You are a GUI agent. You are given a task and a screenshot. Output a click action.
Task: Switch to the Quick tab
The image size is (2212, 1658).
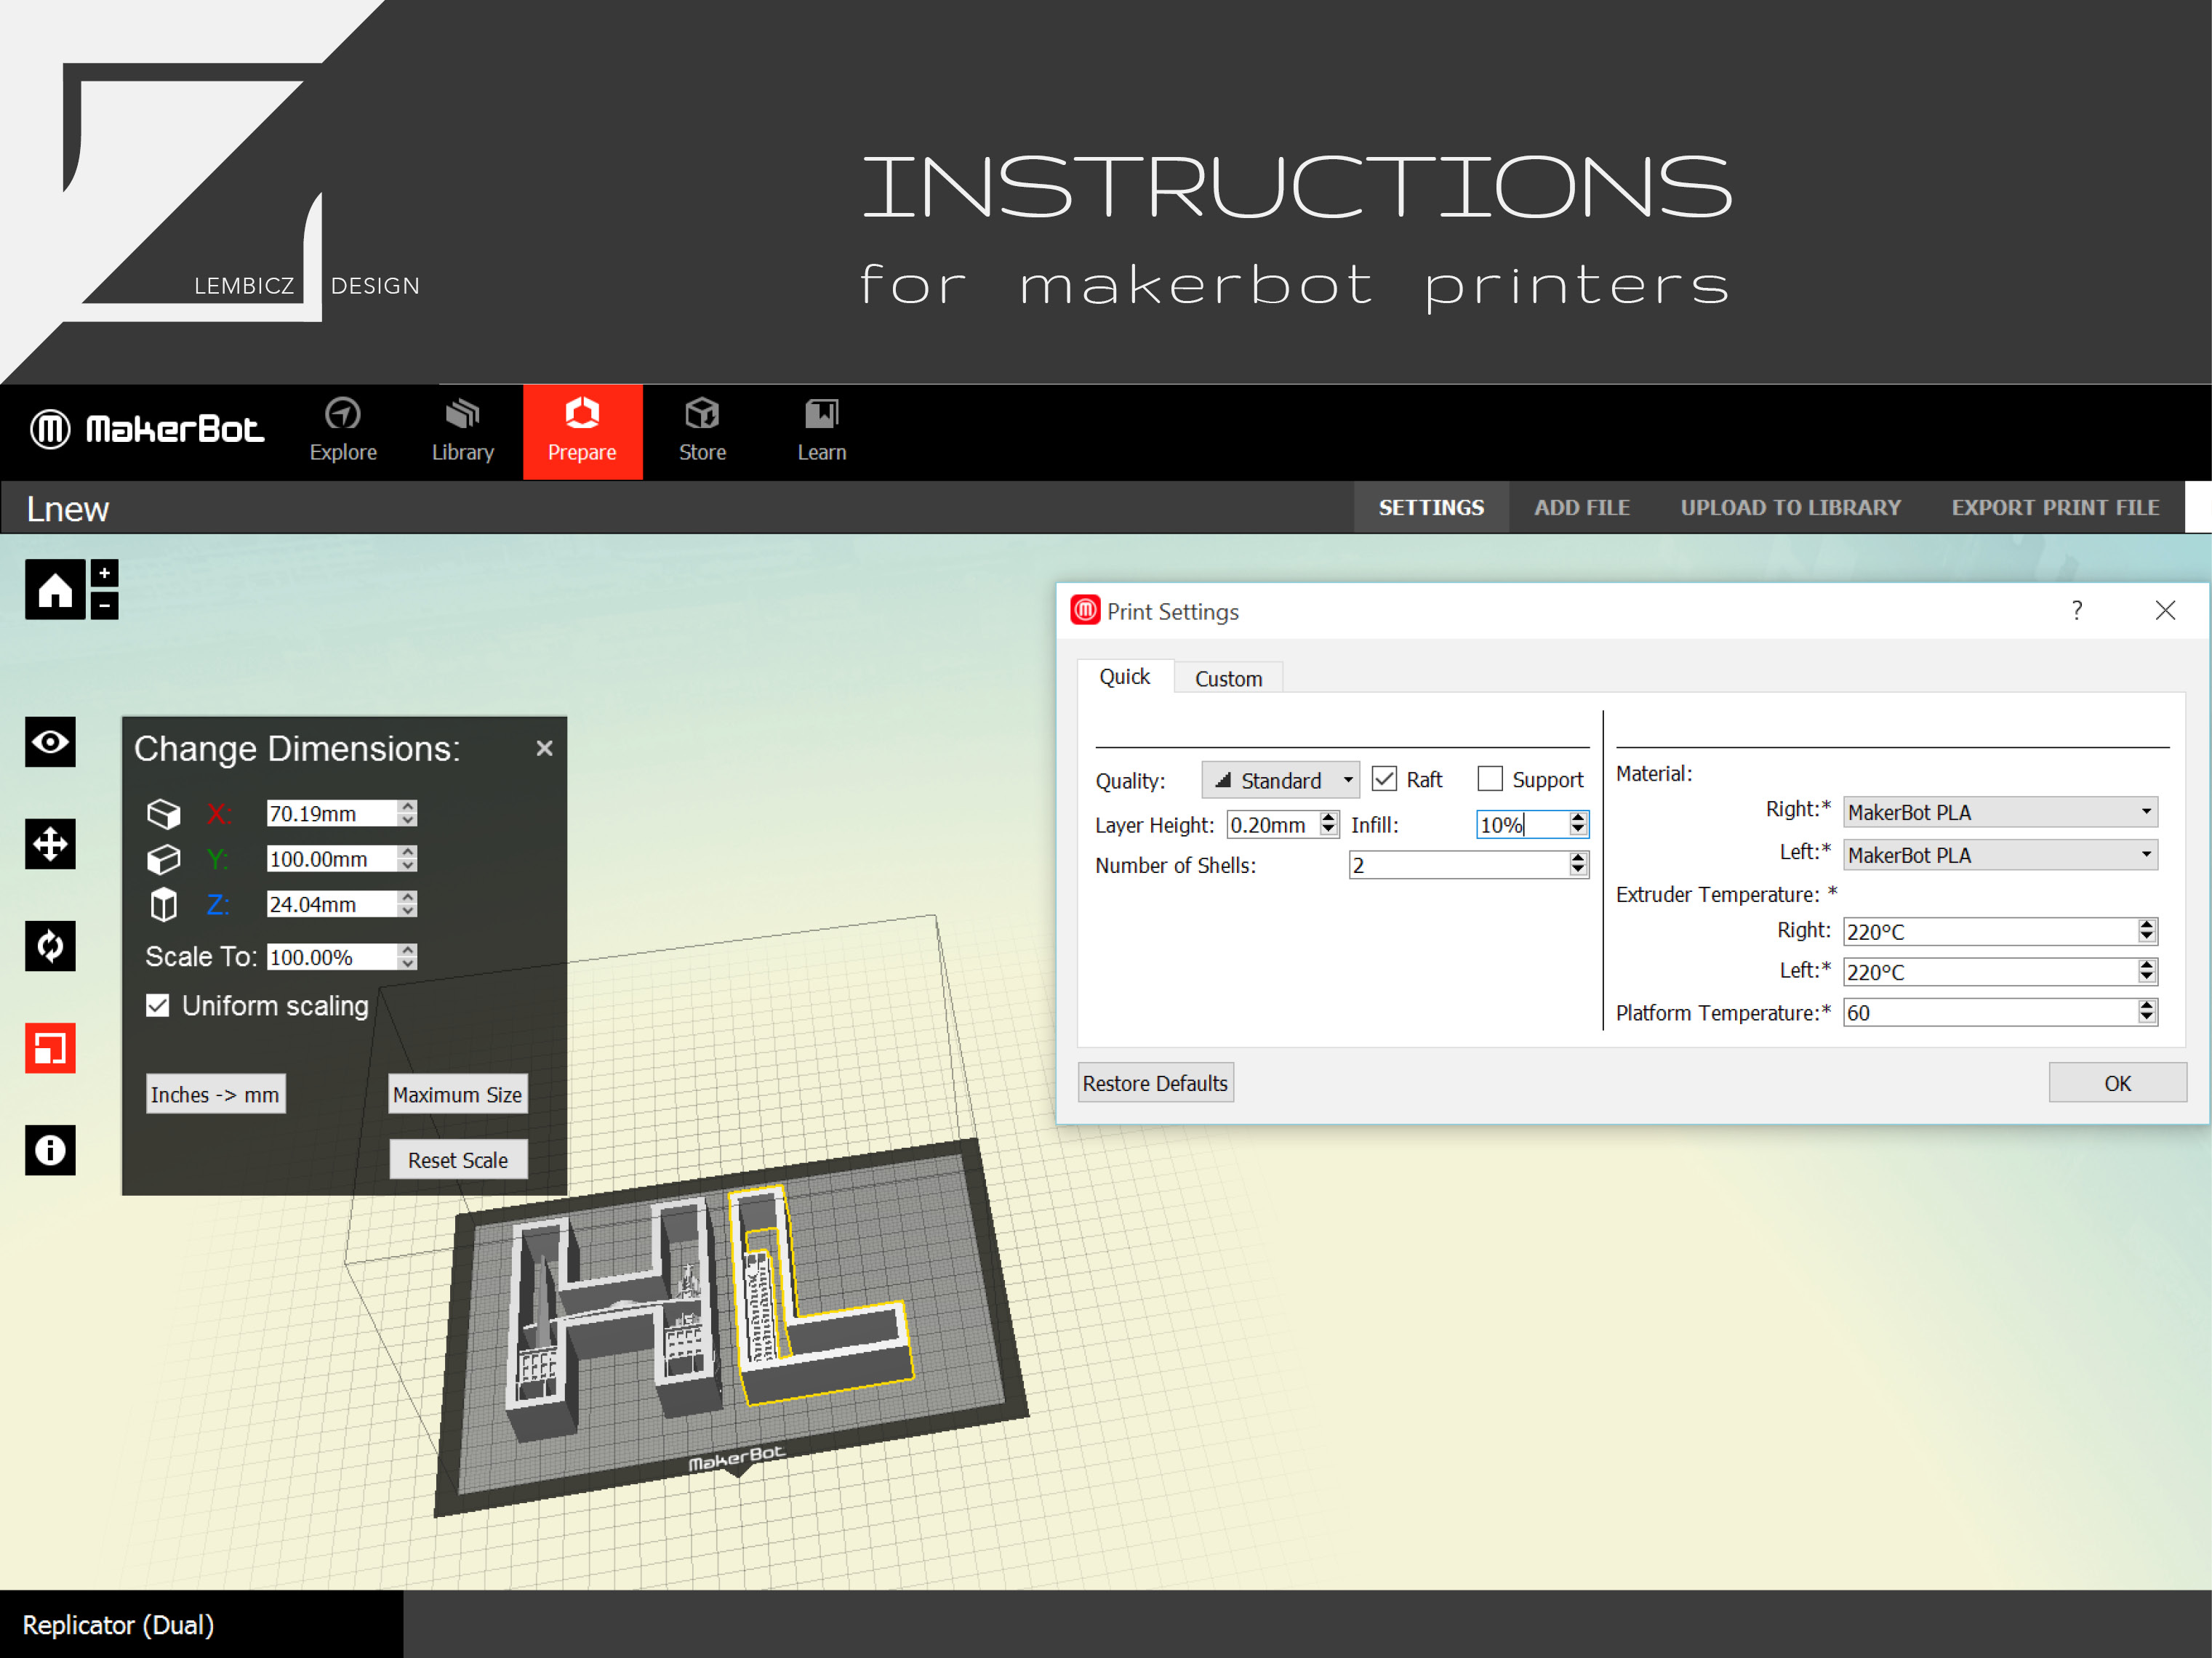click(1125, 677)
